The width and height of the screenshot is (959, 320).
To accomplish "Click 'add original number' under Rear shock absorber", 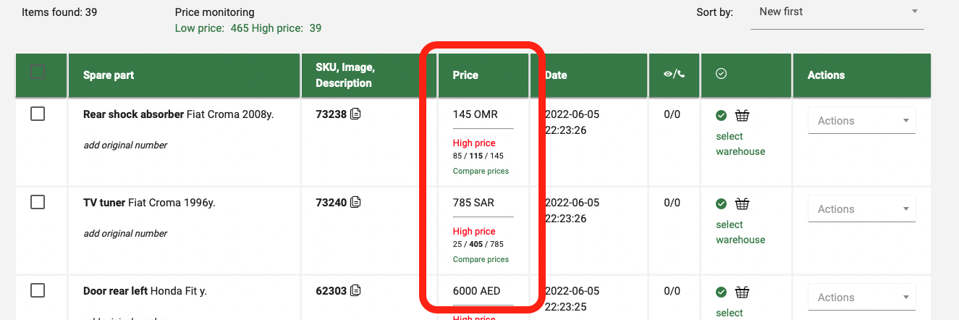I will 125,146.
